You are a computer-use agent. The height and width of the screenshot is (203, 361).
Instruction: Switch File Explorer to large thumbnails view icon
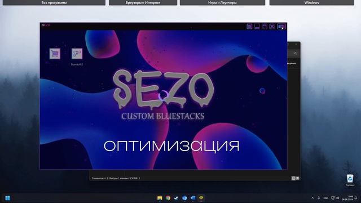point(297,178)
